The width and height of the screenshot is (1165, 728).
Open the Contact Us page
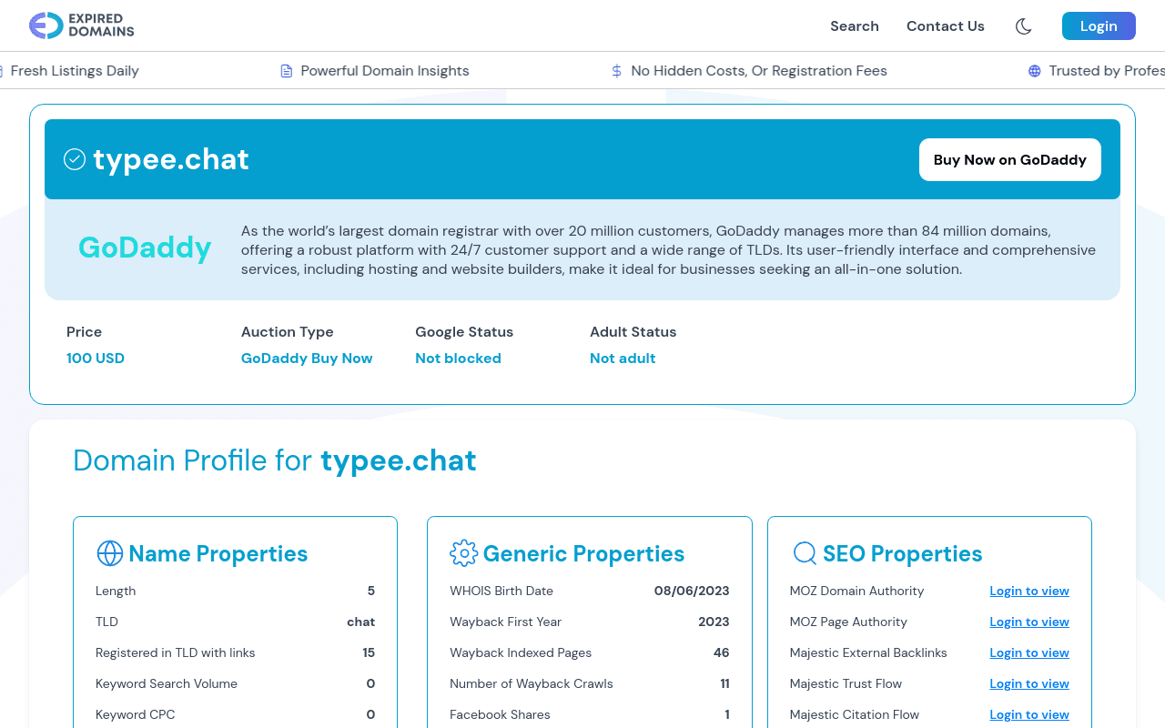tap(946, 26)
